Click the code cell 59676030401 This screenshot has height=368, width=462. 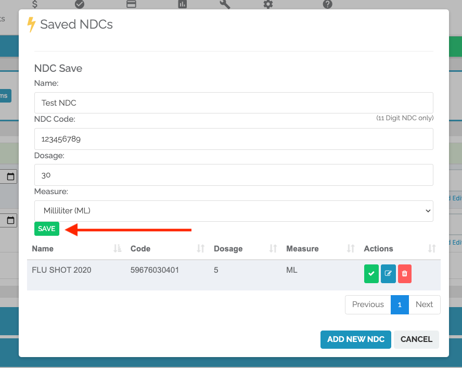[x=155, y=270]
